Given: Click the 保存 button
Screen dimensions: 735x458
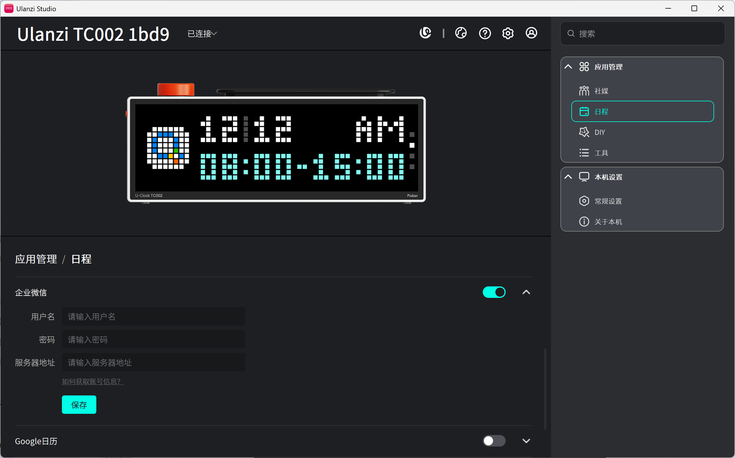Looking at the screenshot, I should point(79,404).
